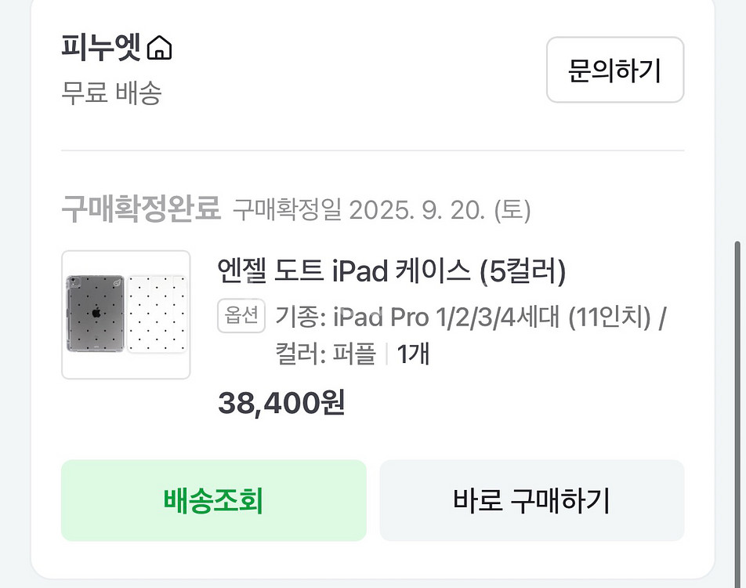
Task: Tap the 배송조회 button
Action: coord(213,500)
